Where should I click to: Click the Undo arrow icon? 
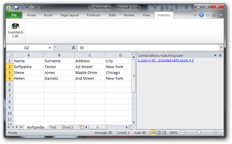click(23, 8)
